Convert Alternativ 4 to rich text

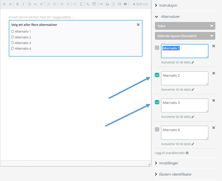point(177,144)
